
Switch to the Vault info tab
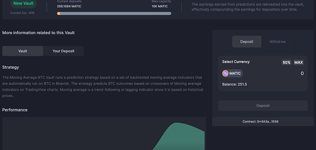click(x=23, y=51)
